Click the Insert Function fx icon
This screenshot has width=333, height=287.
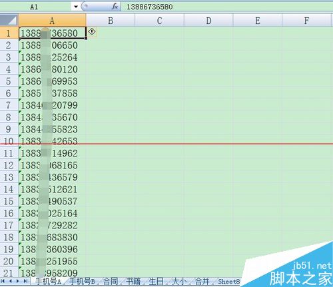click(115, 7)
